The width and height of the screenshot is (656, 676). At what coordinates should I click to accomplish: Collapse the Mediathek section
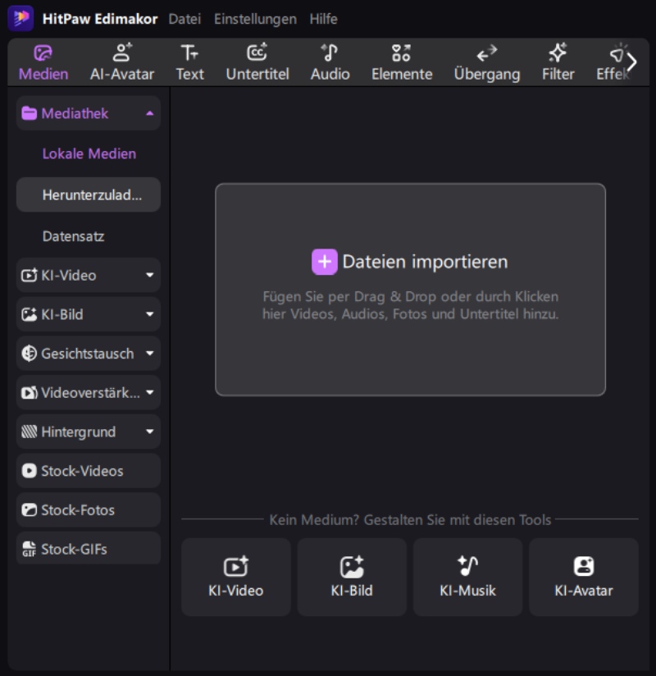pos(149,114)
